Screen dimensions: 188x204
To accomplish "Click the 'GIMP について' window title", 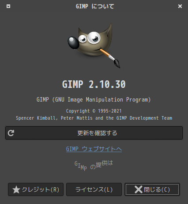I will pyautogui.click(x=95, y=6).
